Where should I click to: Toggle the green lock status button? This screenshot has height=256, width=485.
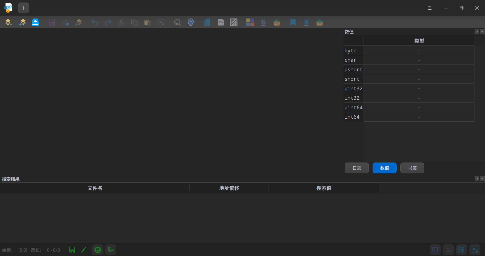pyautogui.click(x=98, y=250)
